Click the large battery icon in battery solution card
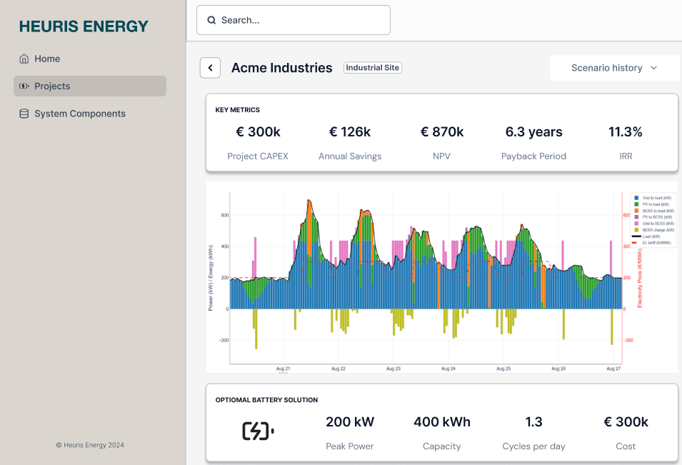This screenshot has width=682, height=465. tap(258, 431)
